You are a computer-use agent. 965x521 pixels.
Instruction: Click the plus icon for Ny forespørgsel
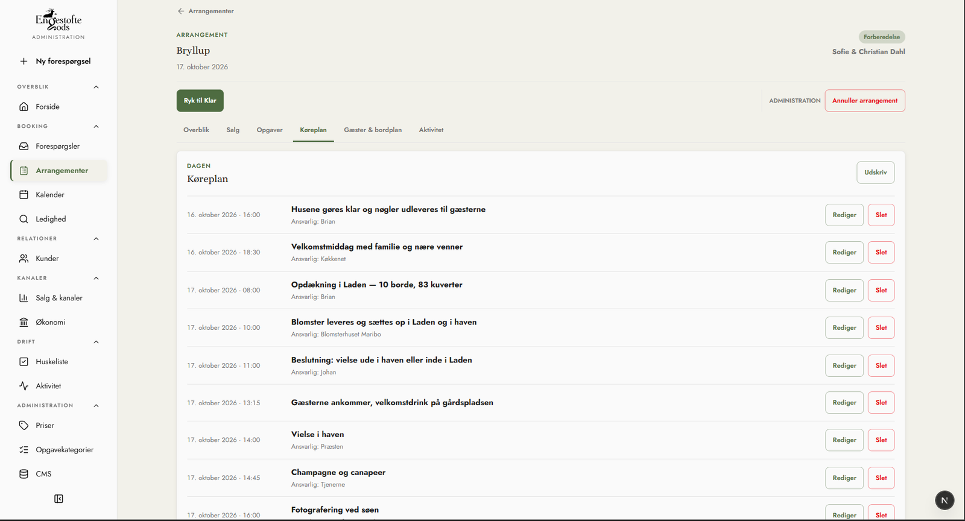tap(24, 61)
